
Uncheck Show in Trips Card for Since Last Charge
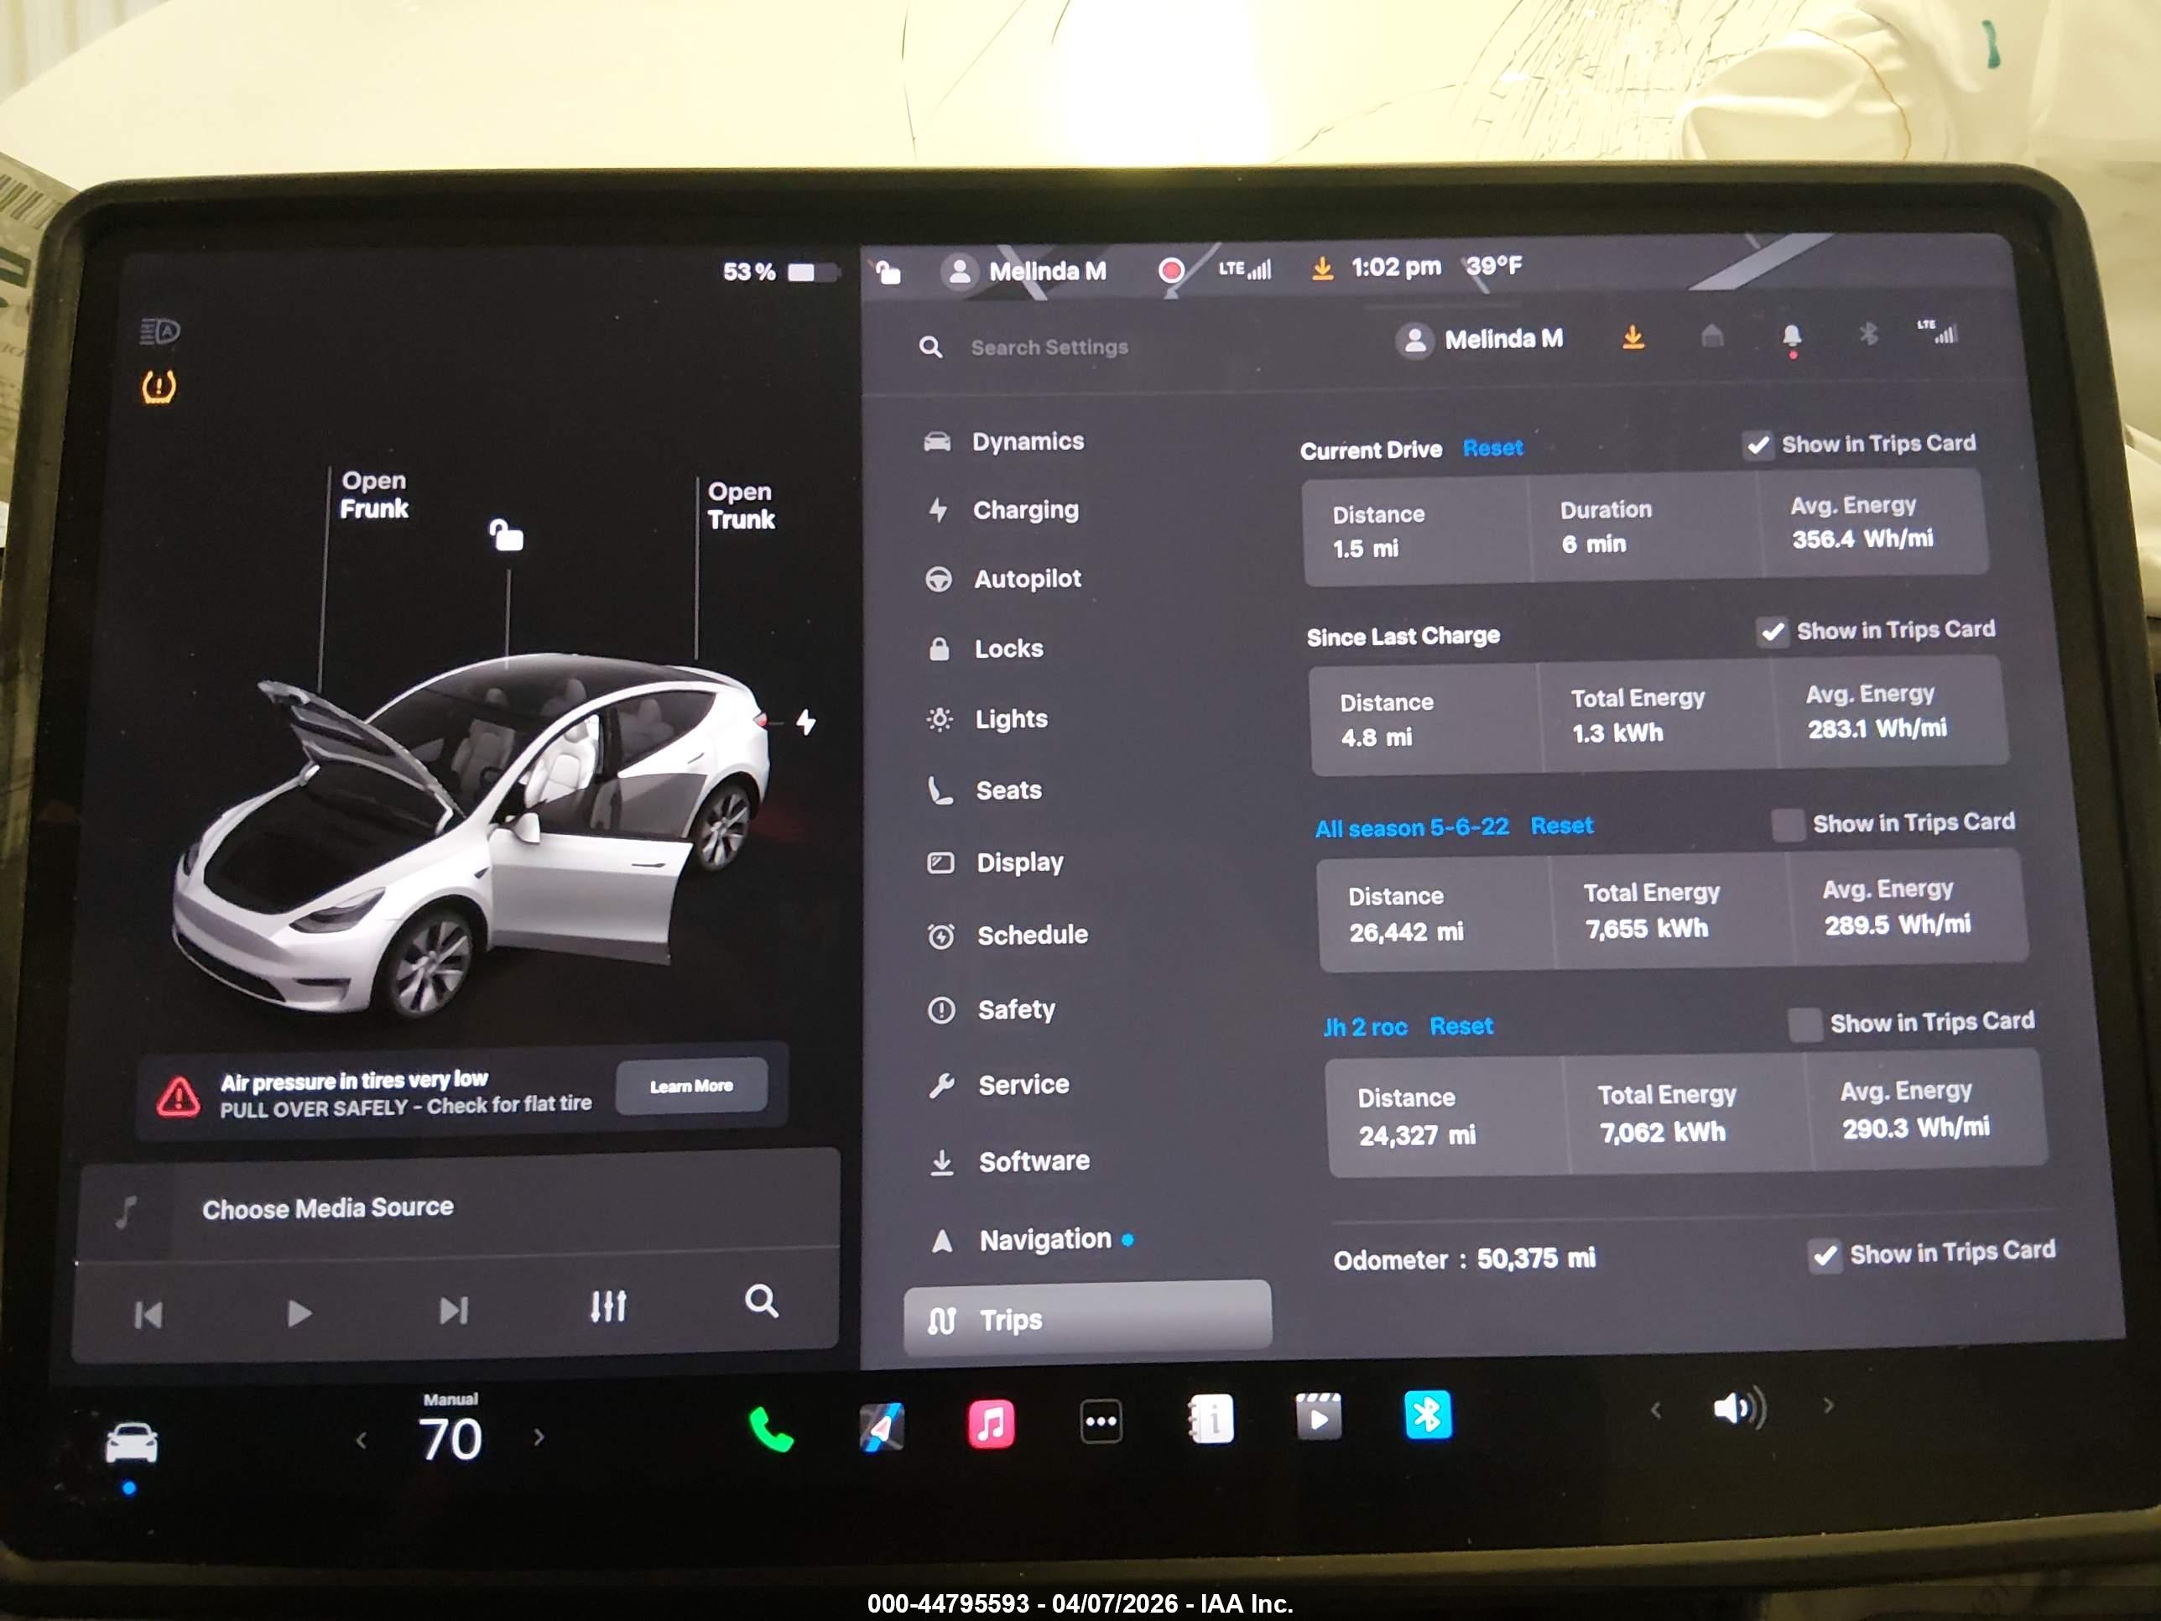[x=1773, y=632]
